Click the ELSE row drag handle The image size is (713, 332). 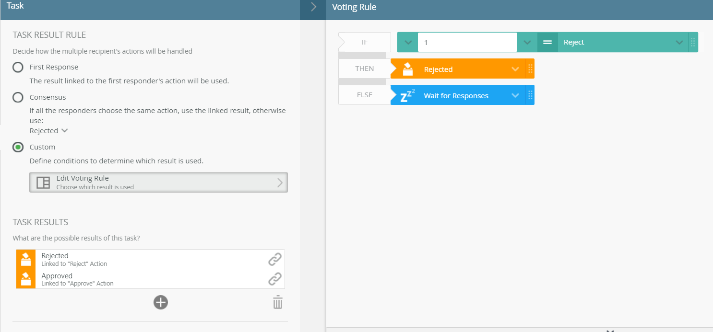(530, 95)
